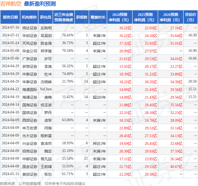Click the 近三年业绩预测准确度 header

(x=64, y=17)
